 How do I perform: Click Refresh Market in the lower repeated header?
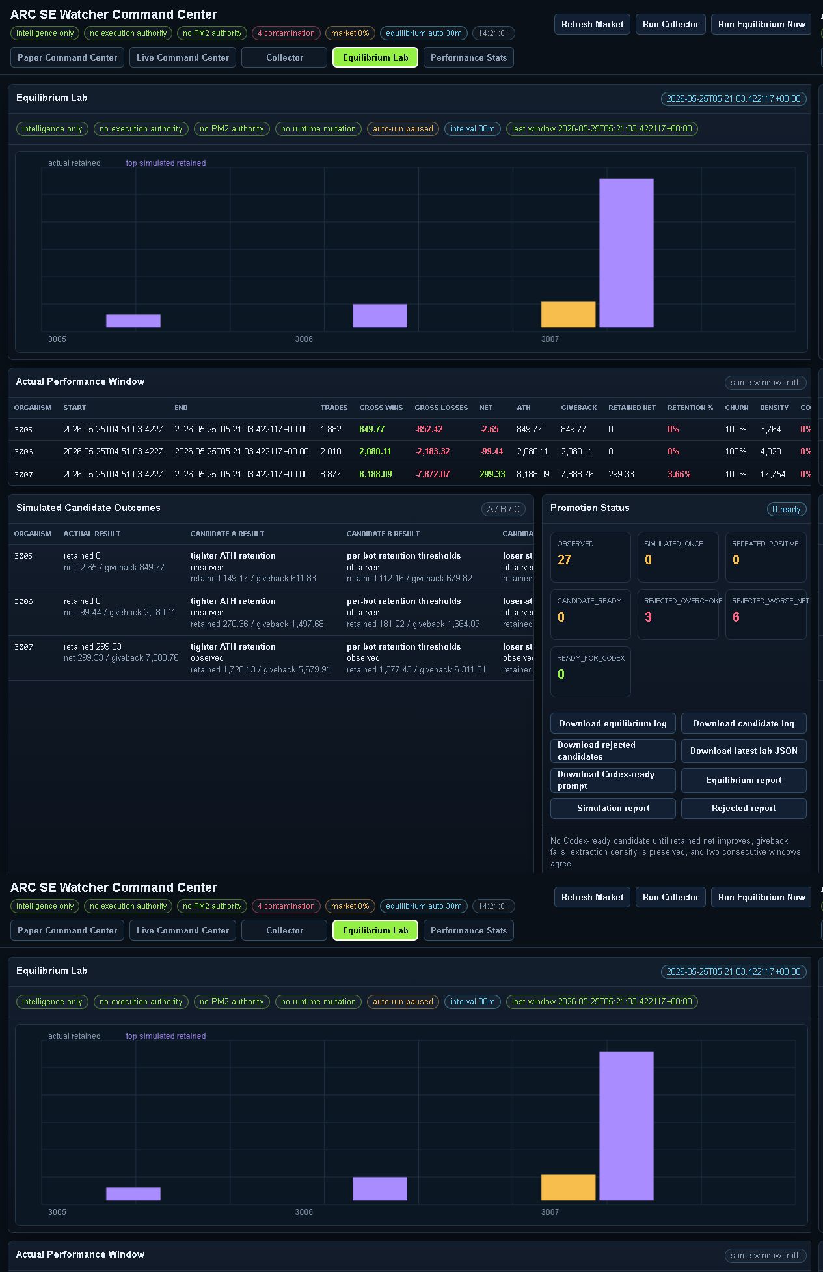(592, 897)
